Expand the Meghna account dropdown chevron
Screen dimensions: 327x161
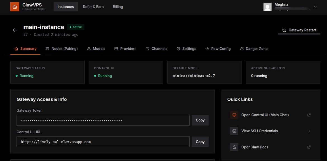pos(315,7)
